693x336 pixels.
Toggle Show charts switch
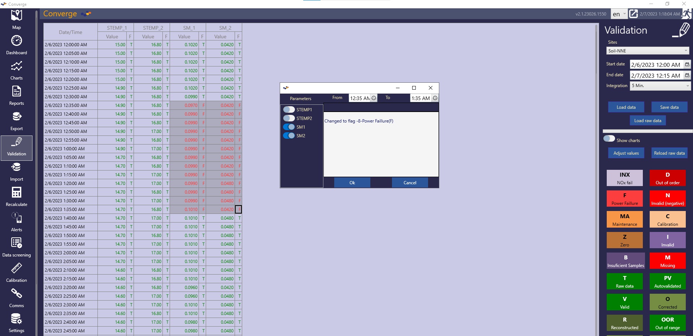pyautogui.click(x=609, y=139)
